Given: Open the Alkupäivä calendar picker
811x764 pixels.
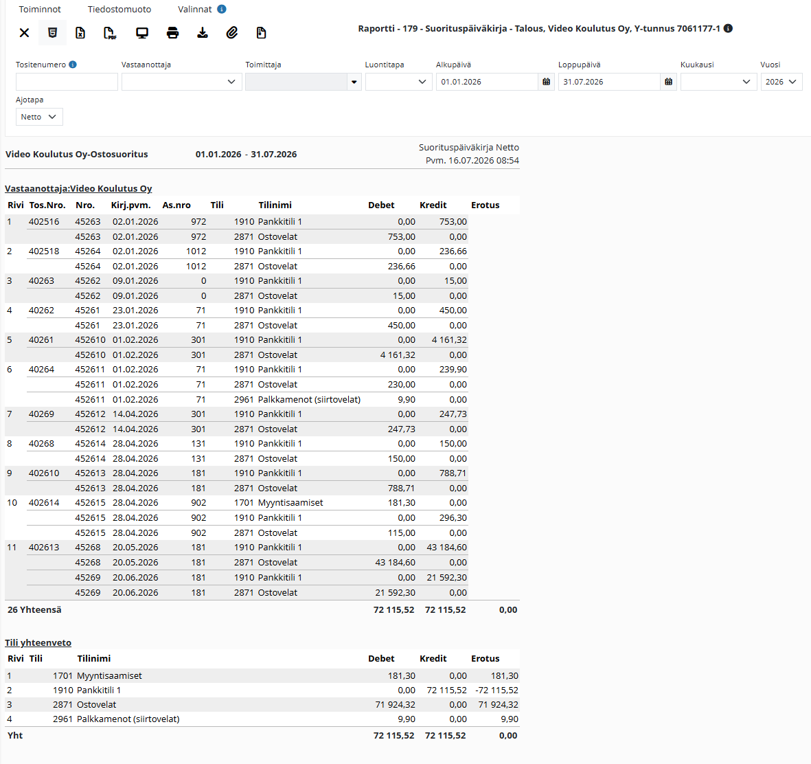Looking at the screenshot, I should (x=546, y=82).
